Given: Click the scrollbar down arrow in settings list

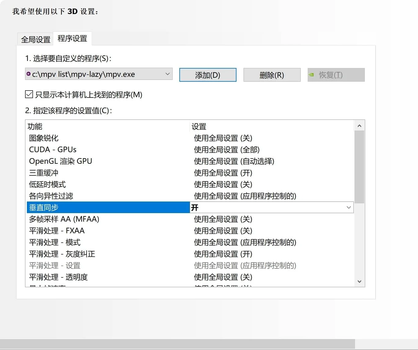Looking at the screenshot, I should click(x=360, y=281).
